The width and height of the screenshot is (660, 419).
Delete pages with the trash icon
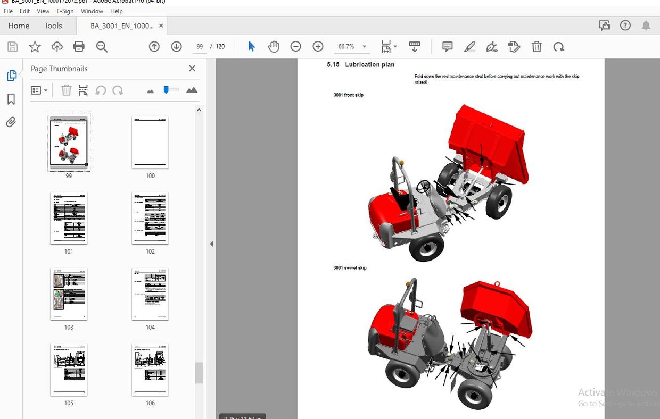click(x=537, y=46)
